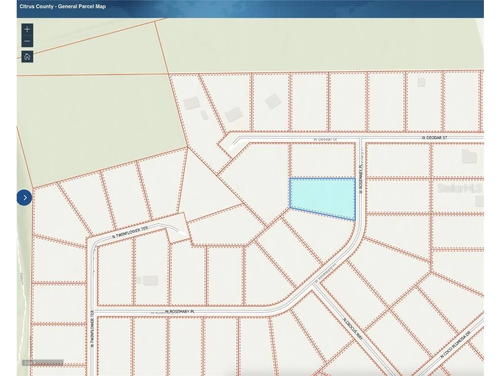This screenshot has width=501, height=376.
Task: Click the vertical W ROSEMARY PL label
Action: coord(361,178)
